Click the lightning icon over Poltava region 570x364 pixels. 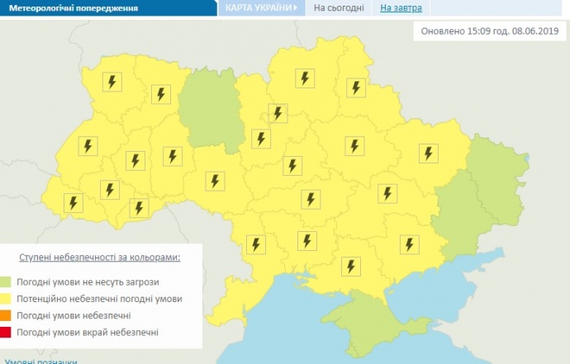click(354, 146)
